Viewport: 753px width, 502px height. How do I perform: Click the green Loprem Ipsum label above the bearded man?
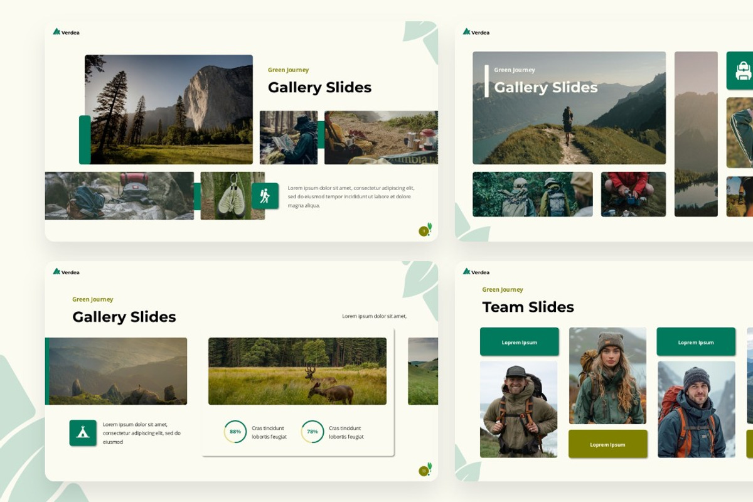(696, 342)
